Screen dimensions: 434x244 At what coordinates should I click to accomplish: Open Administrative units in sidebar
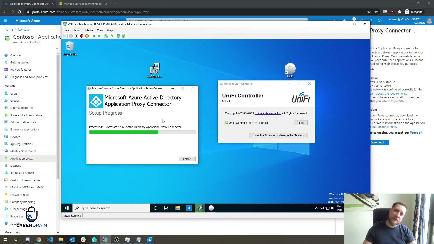point(23,122)
